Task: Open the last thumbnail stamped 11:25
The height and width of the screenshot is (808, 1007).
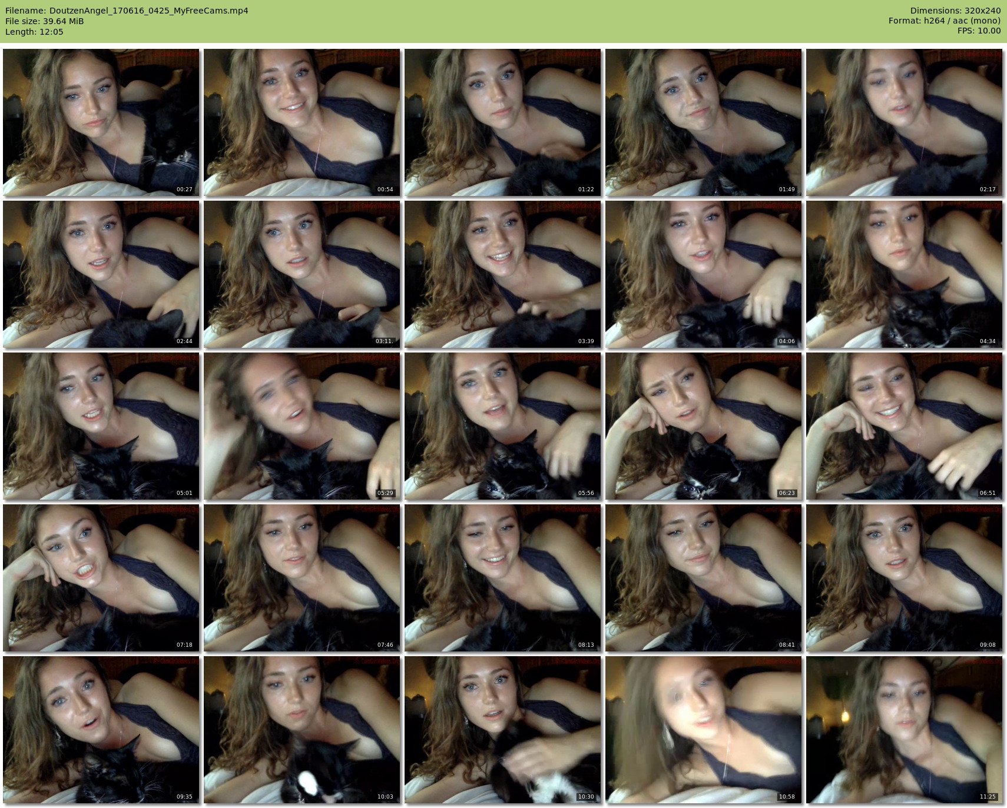Action: [x=905, y=730]
